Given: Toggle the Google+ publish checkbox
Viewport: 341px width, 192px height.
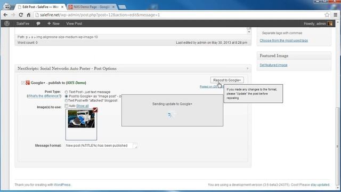Looking at the screenshot, I should point(23,83).
